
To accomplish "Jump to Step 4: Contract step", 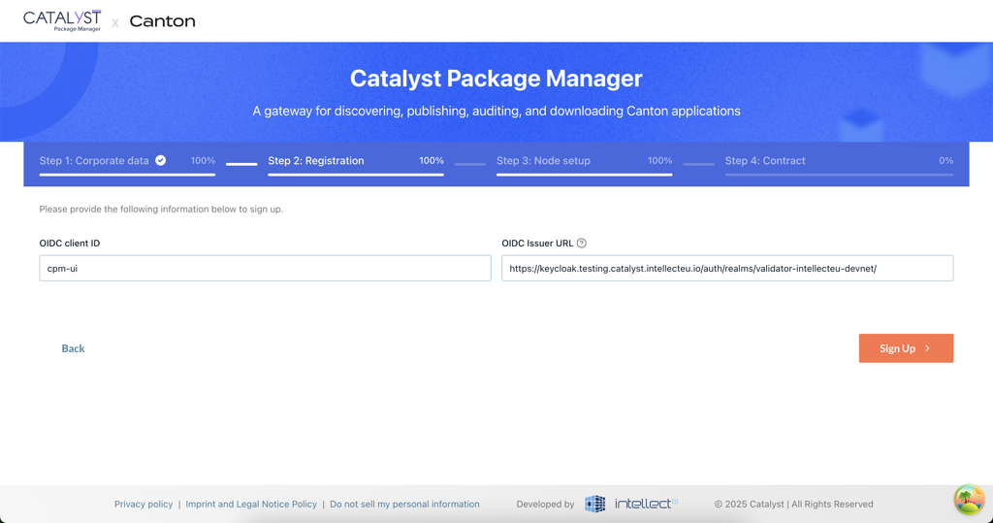I will 765,161.
